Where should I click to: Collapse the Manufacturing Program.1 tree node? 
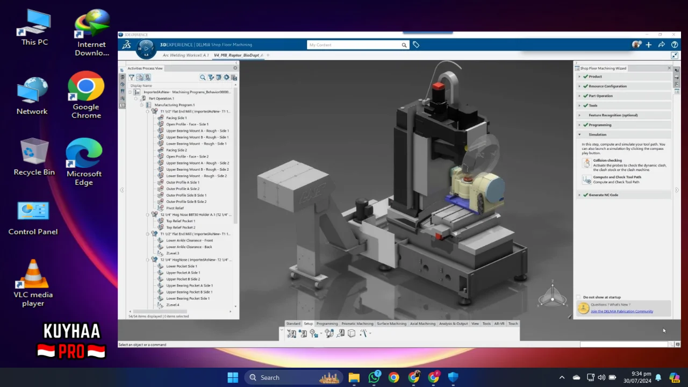[x=142, y=105]
